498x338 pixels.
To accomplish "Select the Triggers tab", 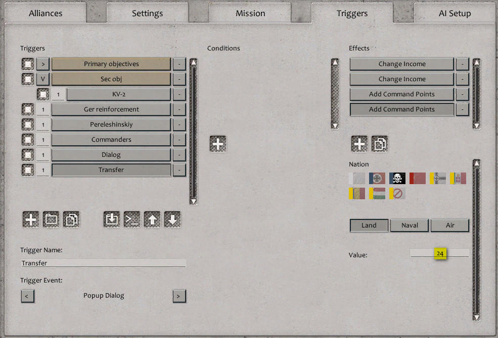I will coord(352,13).
